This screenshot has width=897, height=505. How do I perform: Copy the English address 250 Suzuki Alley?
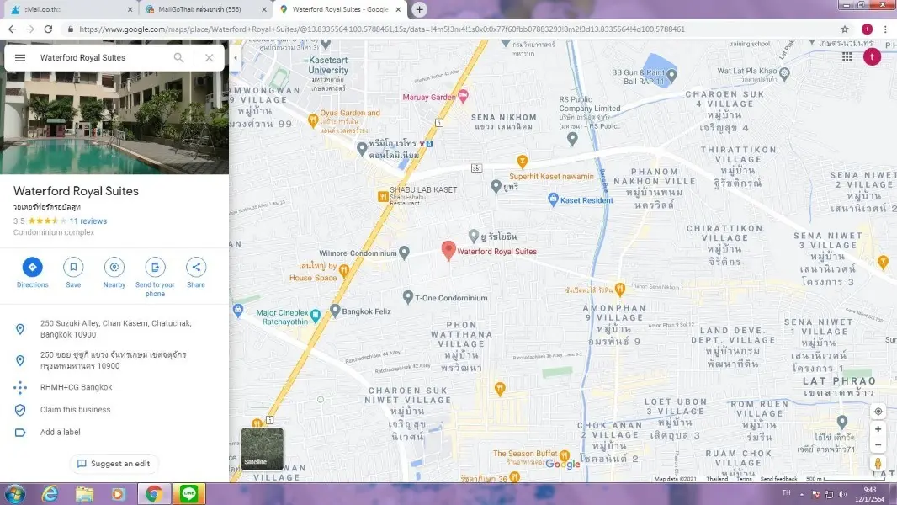pyautogui.click(x=115, y=329)
